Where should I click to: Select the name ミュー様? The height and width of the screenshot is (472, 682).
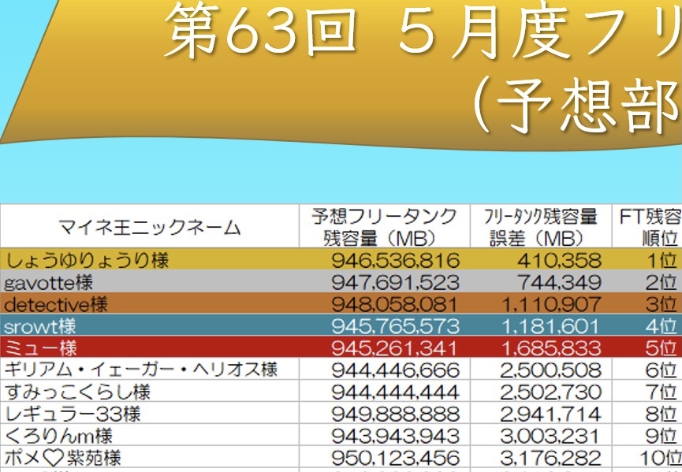pos(41,347)
